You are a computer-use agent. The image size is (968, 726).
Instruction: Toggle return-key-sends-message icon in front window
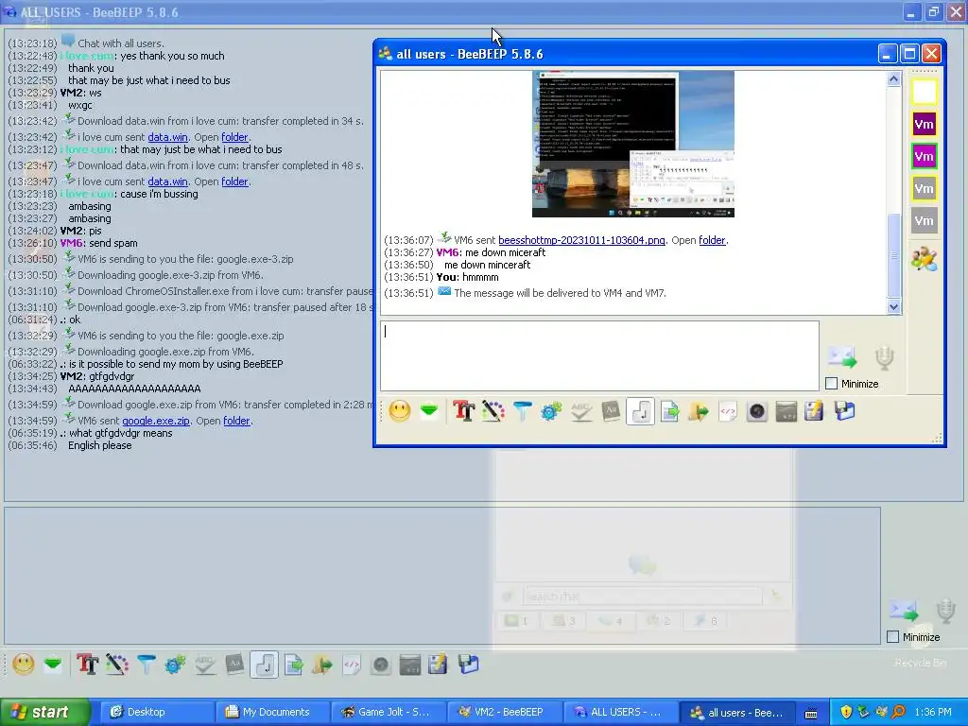640,411
